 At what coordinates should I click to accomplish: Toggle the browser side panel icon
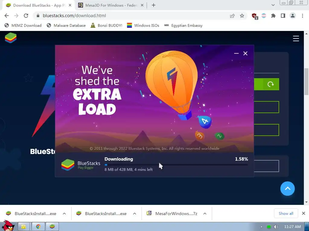click(x=283, y=16)
